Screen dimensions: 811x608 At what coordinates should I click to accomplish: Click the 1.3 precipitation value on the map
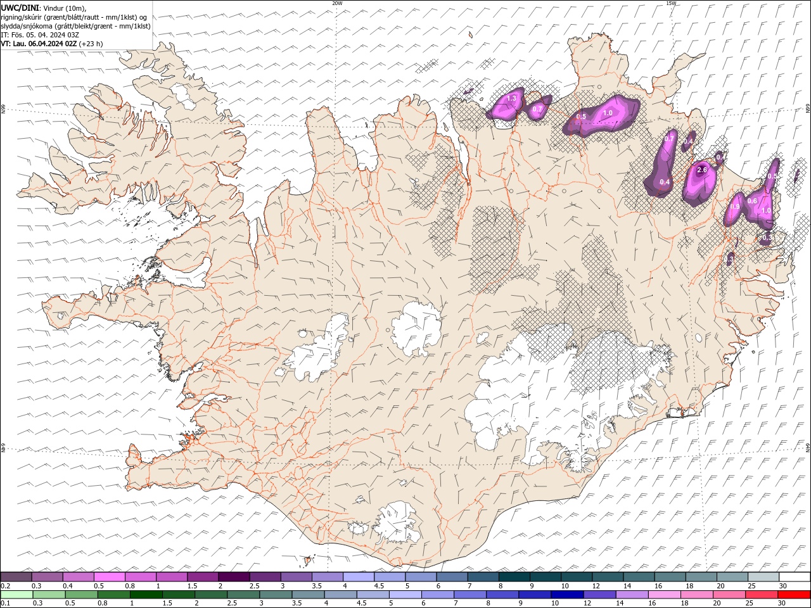[512, 99]
